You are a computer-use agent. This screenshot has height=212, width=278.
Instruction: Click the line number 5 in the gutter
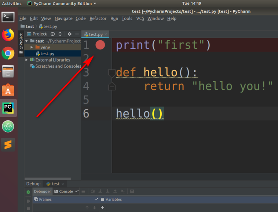click(86, 100)
